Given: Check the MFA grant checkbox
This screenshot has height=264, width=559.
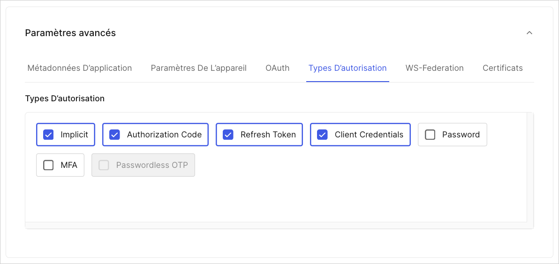Looking at the screenshot, I should [48, 165].
